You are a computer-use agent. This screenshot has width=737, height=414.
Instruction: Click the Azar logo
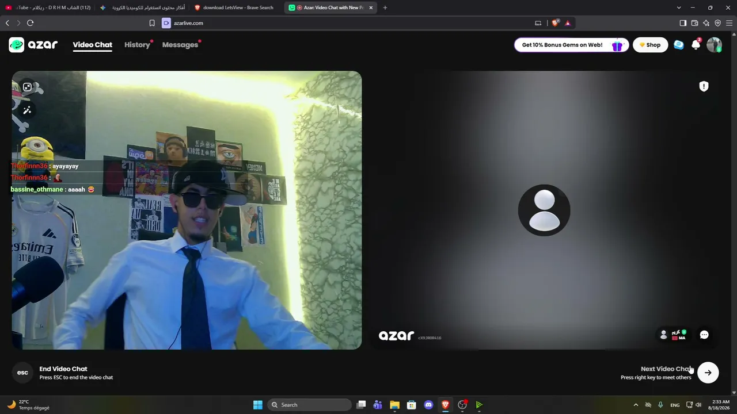click(x=33, y=45)
